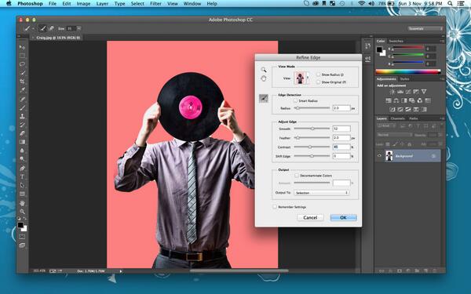Open the Adjustments panel flyout menu
The image size is (471, 294).
(442, 79)
